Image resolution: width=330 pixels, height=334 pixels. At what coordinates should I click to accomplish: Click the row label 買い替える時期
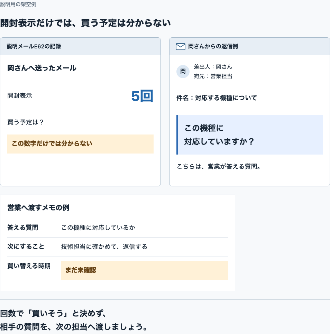coord(29,266)
